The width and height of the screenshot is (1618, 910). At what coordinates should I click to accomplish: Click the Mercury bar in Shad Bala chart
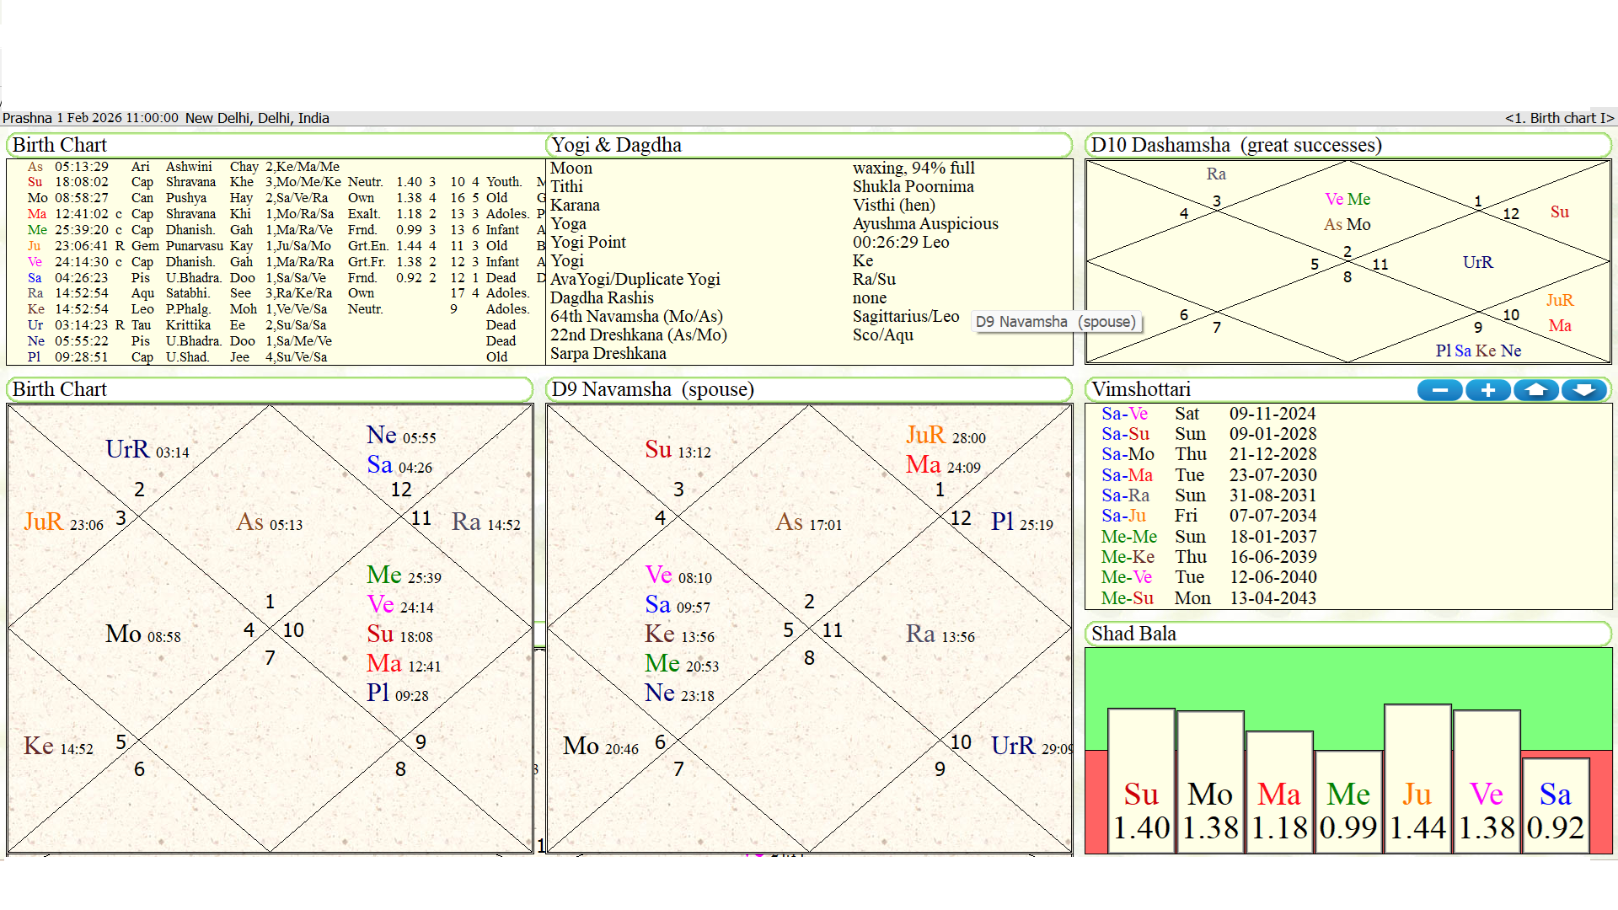point(1347,800)
